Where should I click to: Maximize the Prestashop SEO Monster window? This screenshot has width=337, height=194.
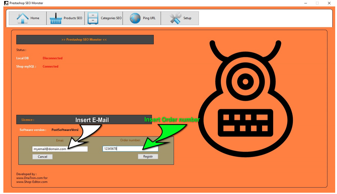[317, 3]
